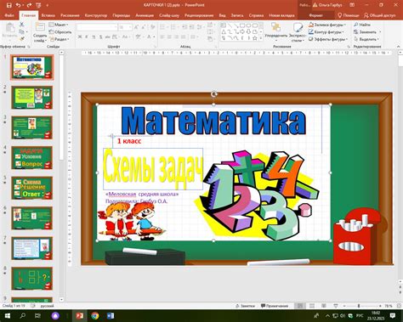403x322 pixels.
Task: Open the Выделить select dropdown
Action: [366, 39]
